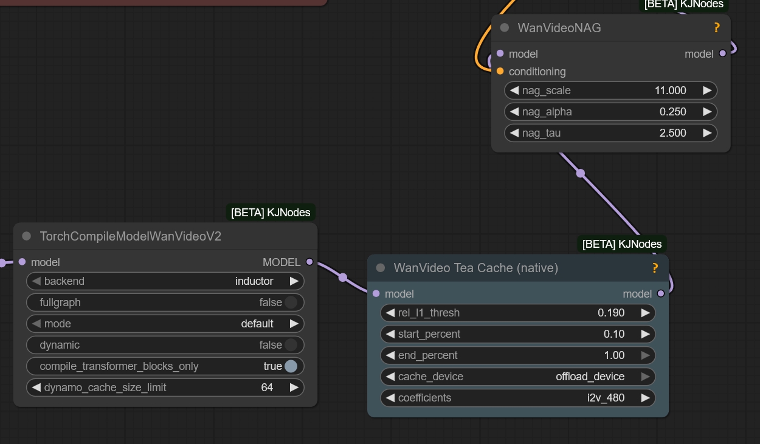Select previous coefficients option with left arrow
Screen dimensions: 760x444
coord(390,398)
